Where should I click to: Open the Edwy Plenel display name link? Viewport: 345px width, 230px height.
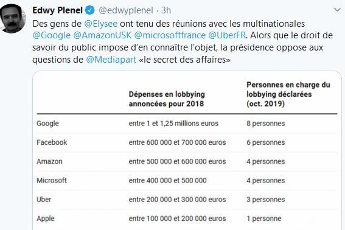pyautogui.click(x=57, y=10)
